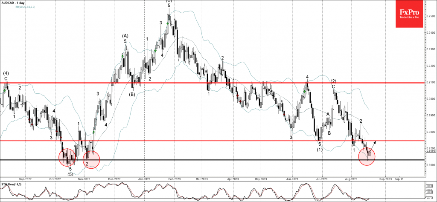Click the black arrow pointing up from the latest candle
The image size is (437, 202).
373,144
